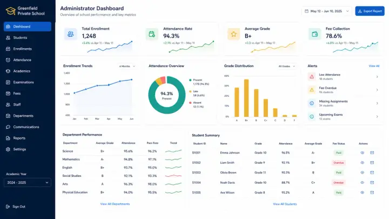Open the Export Report button
Viewport: 389px width, 219px height.
370,11
